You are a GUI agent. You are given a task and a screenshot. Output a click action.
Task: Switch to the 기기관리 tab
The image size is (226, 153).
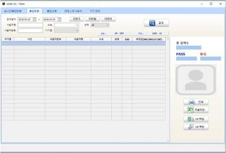(95, 11)
